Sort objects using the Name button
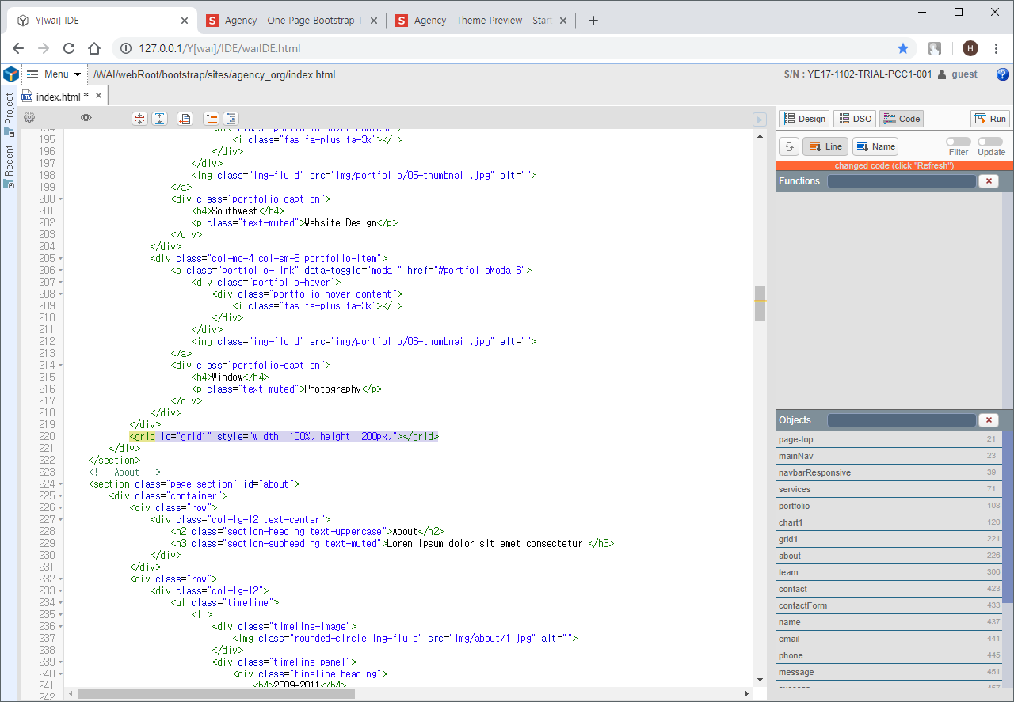 [x=875, y=146]
